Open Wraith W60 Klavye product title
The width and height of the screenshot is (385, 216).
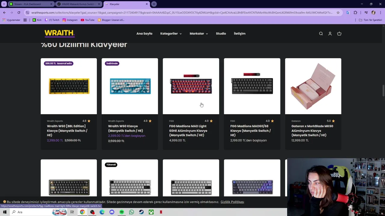125,128
